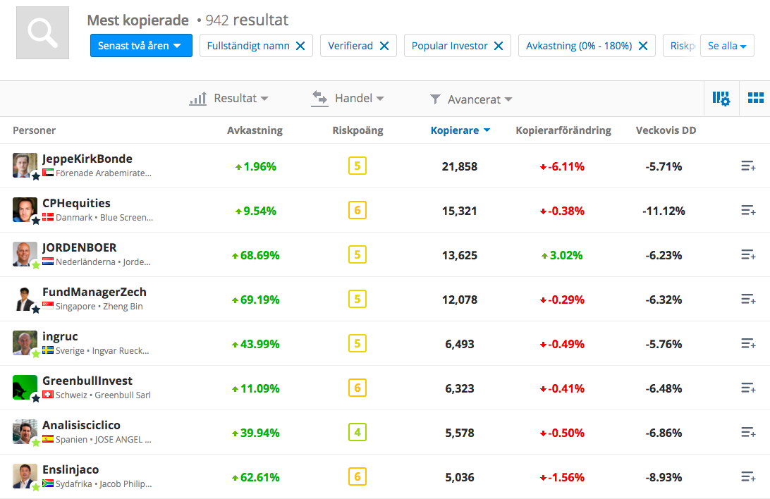Expand the Se alla filters dropdown

[x=726, y=46]
